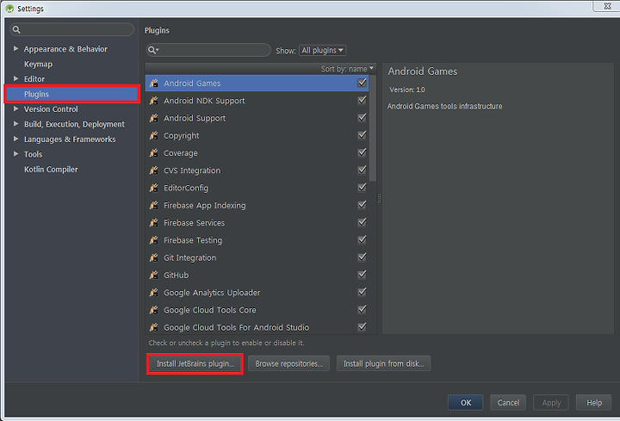Disable the Coverage plugin checkbox
The image size is (620, 421).
[362, 152]
